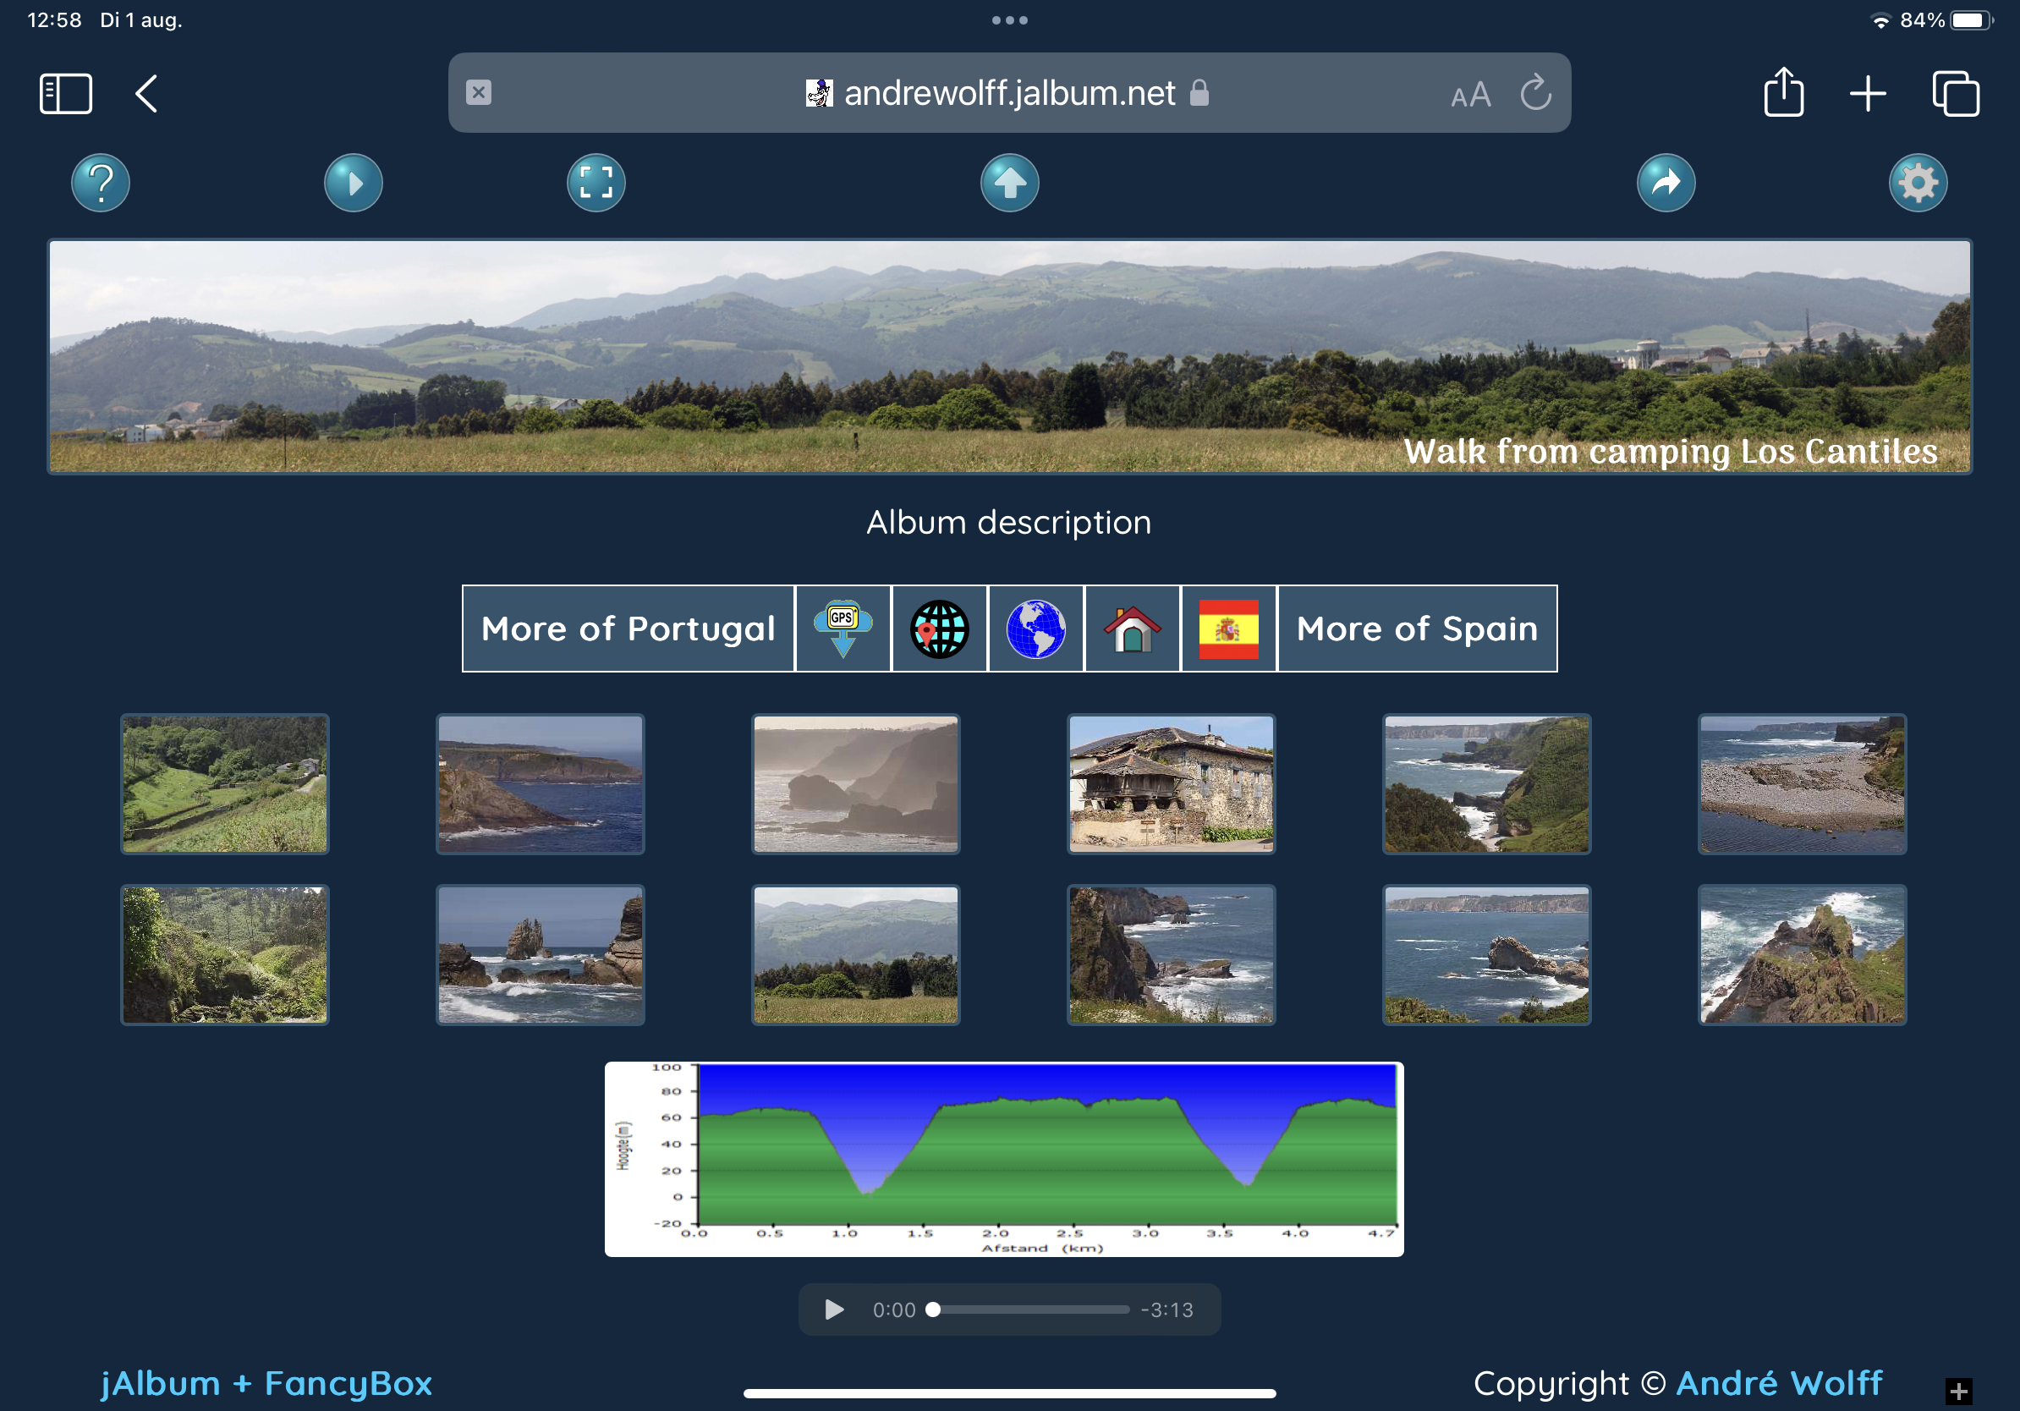Expand the plus button in corner
This screenshot has width=2020, height=1411.
pyautogui.click(x=1958, y=1391)
